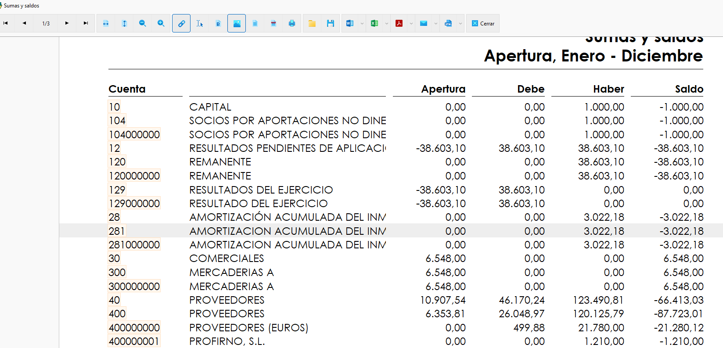The height and width of the screenshot is (348, 723).
Task: Expand the PDF export options arrow
Action: pyautogui.click(x=411, y=23)
